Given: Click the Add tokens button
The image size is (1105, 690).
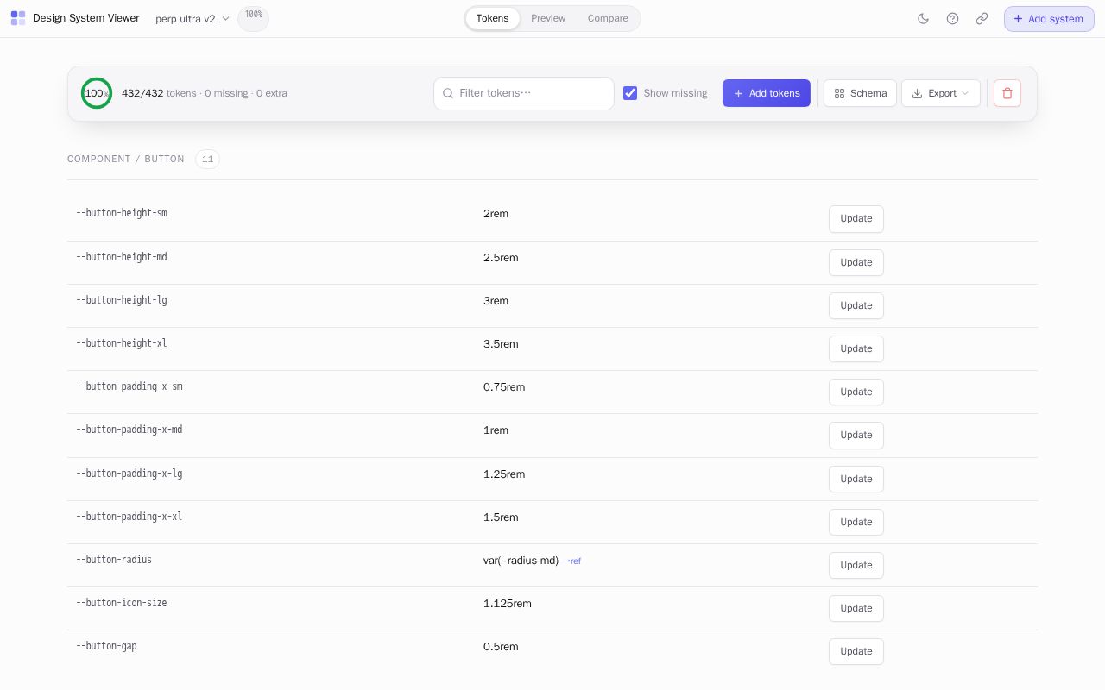Looking at the screenshot, I should point(767,93).
